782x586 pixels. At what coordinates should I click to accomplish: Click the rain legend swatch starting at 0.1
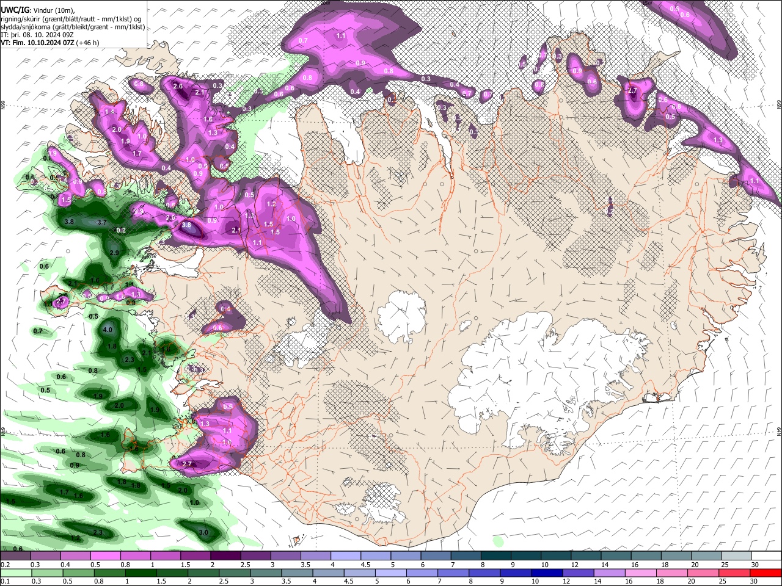tap(15, 573)
